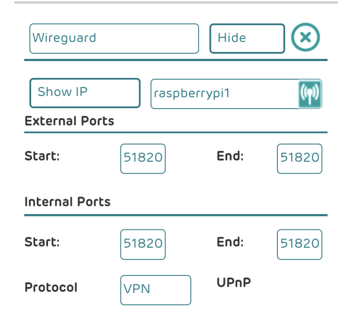
Task: Open the Protocol VPN dropdown
Action: click(x=156, y=290)
